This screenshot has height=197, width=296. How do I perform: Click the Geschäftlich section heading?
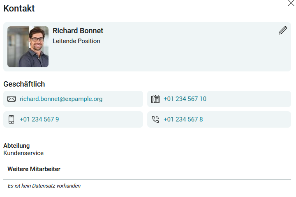coord(24,84)
